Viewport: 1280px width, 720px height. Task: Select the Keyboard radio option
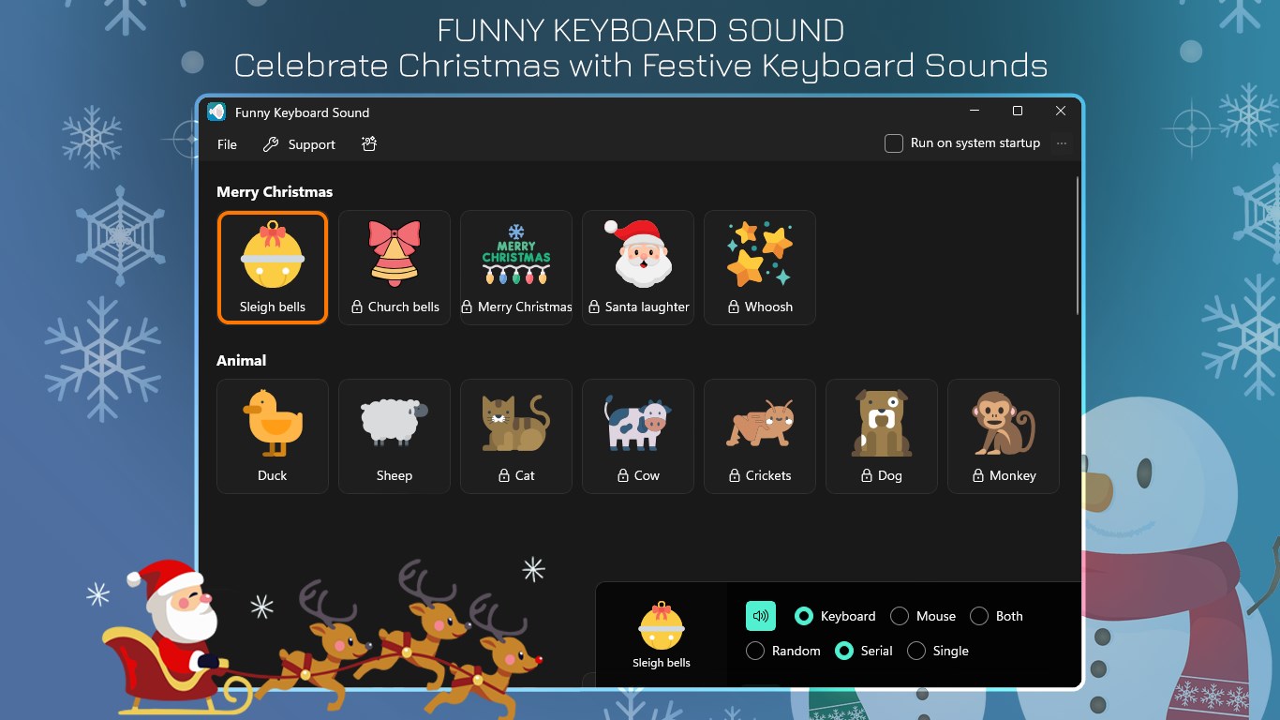pyautogui.click(x=835, y=616)
